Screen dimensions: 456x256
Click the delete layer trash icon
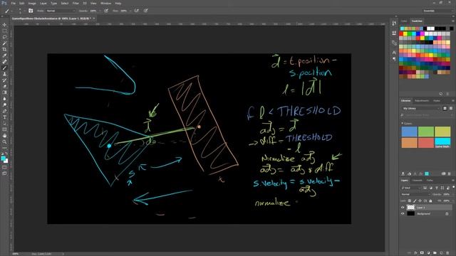tap(447, 253)
